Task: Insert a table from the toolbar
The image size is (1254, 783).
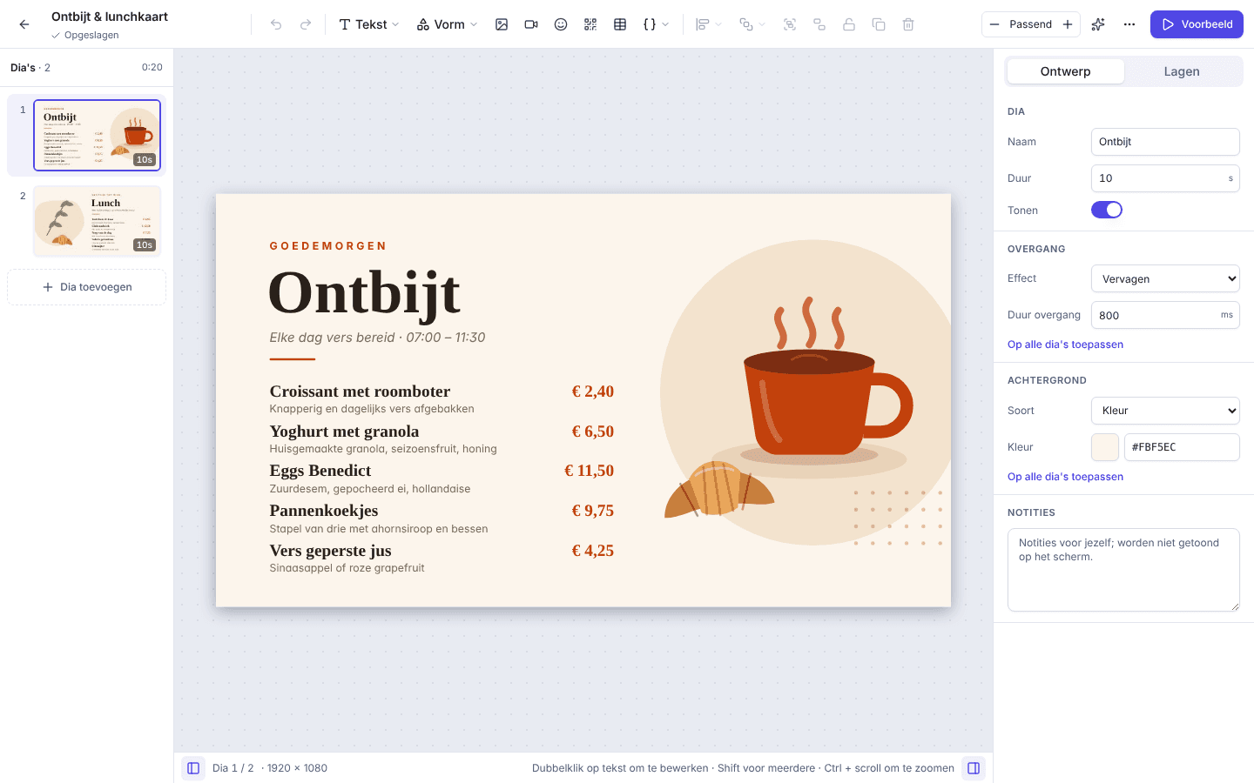Action: pyautogui.click(x=620, y=24)
